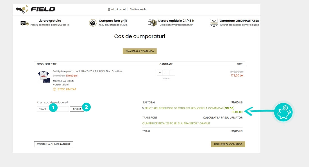Image resolution: width=309 pixels, height=167 pixels.
Task: Click the return box icon
Action: pos(93,23)
